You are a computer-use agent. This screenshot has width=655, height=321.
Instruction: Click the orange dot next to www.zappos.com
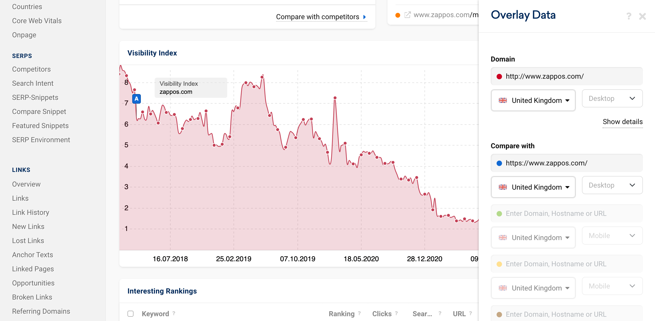pos(398,15)
